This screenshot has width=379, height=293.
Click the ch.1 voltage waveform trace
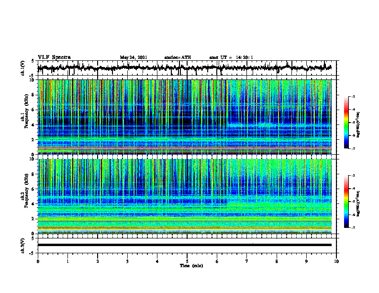point(184,68)
